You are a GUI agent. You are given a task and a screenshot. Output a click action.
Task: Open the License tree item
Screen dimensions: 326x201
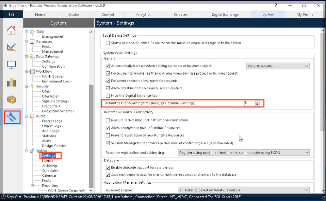coord(48,161)
